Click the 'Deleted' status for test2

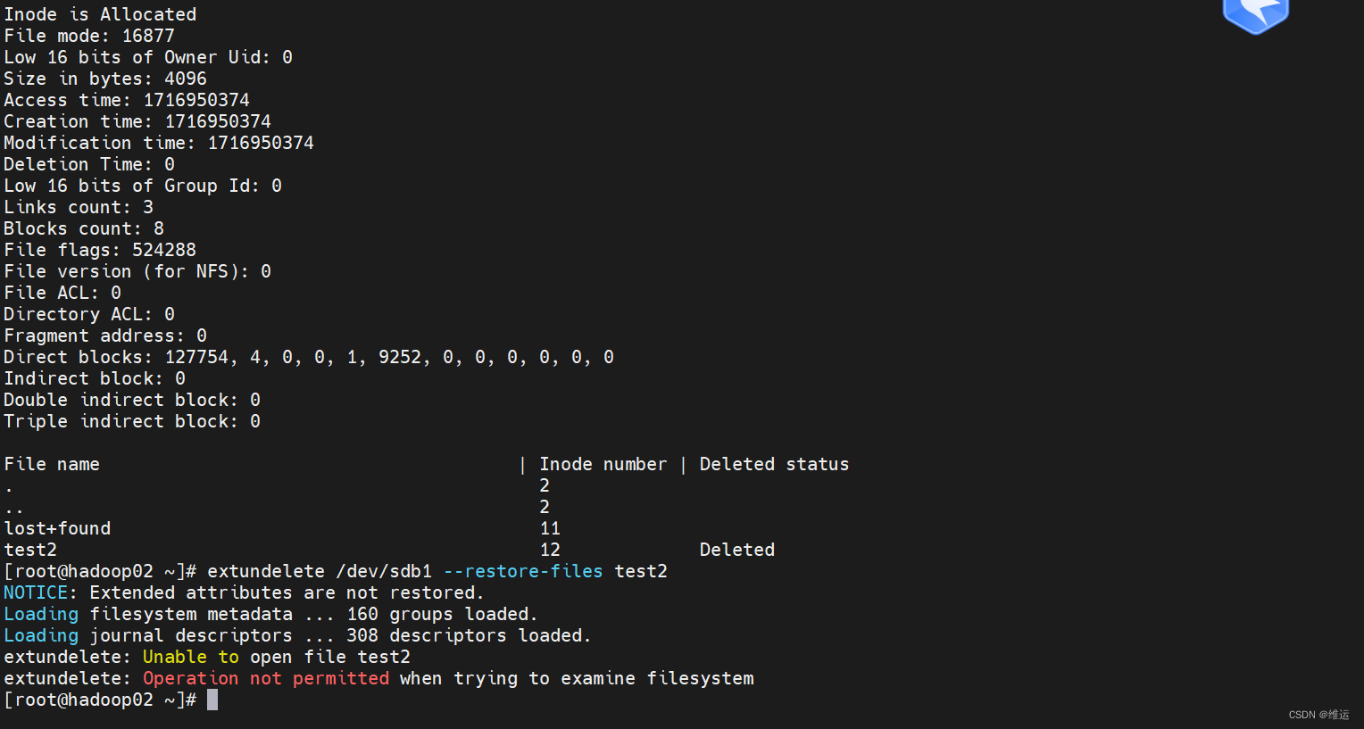[x=737, y=551]
